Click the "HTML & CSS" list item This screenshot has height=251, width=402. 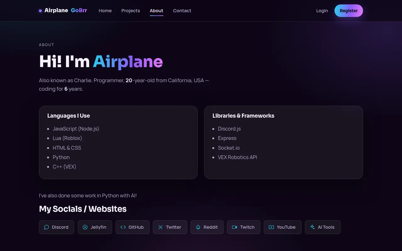coord(67,148)
